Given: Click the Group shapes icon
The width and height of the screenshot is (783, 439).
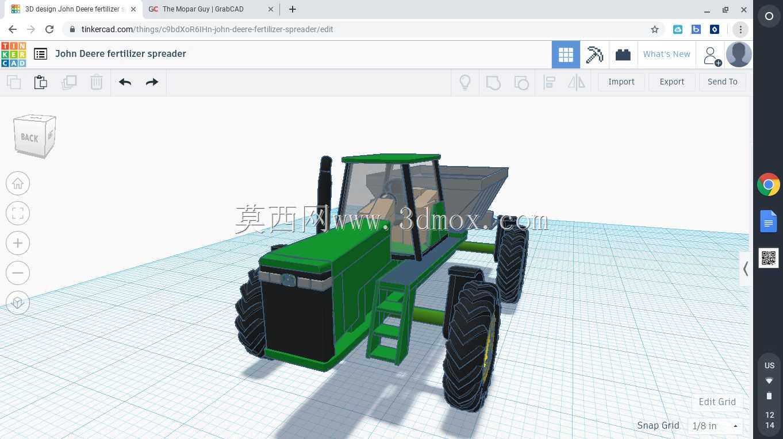Looking at the screenshot, I should 493,82.
